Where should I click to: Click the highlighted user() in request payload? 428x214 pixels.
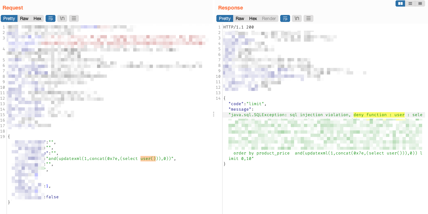click(148, 159)
